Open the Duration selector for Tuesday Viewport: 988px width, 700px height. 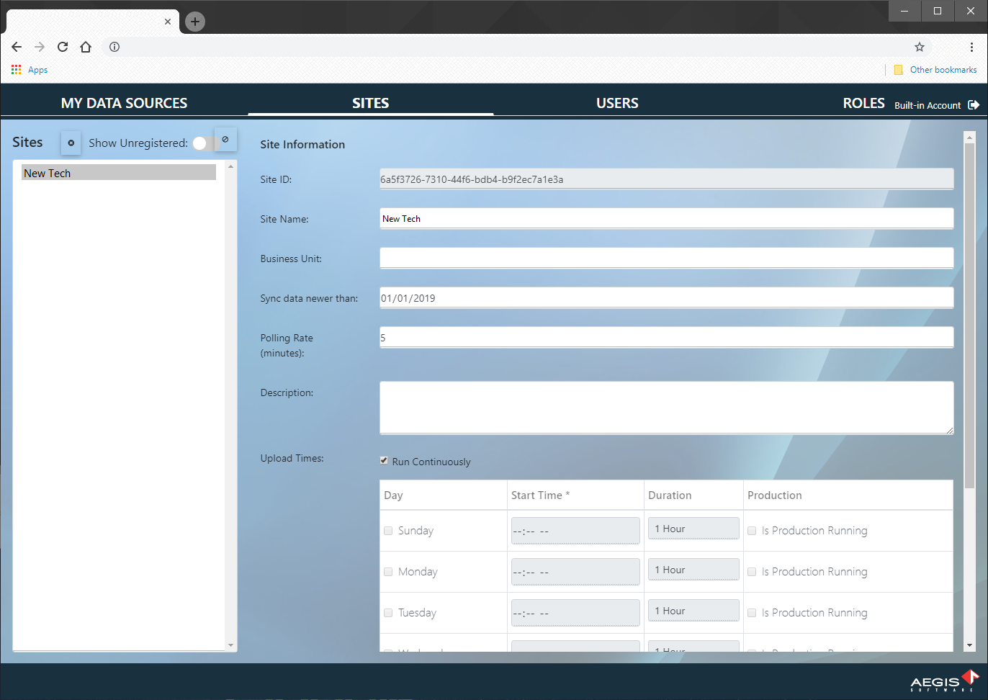[693, 610]
